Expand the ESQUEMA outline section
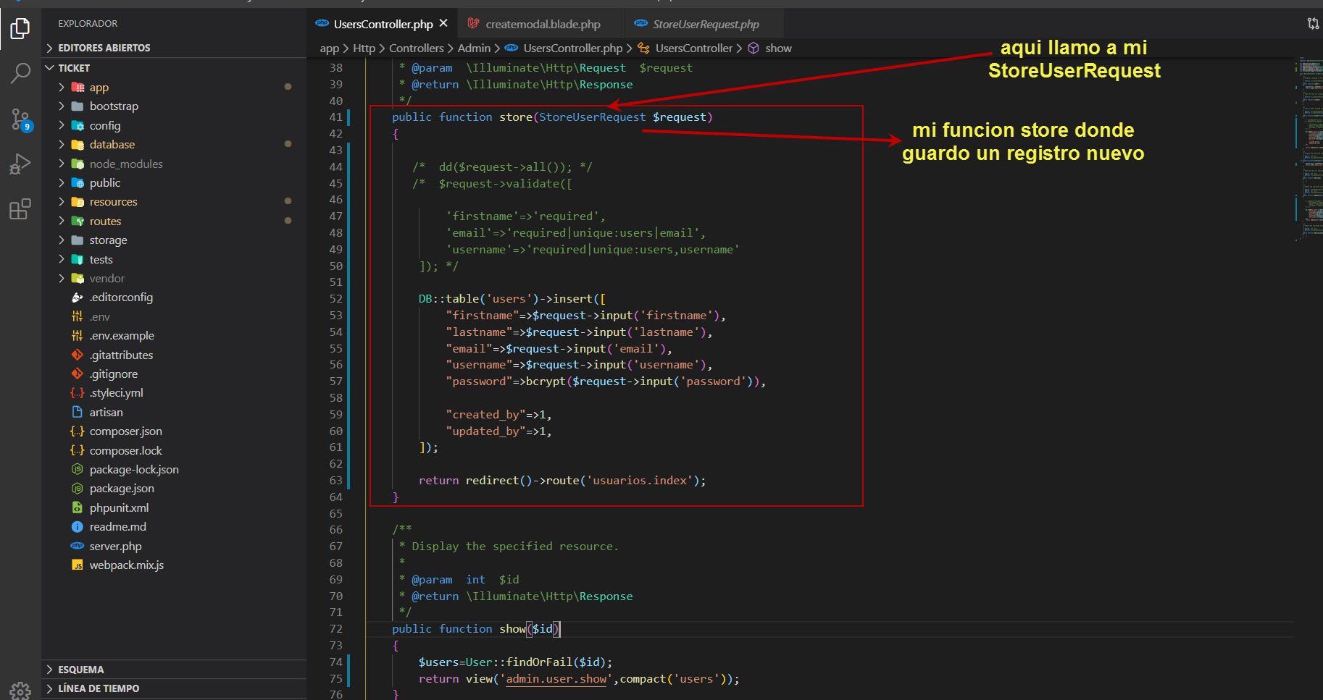This screenshot has width=1323, height=700. pos(174,670)
